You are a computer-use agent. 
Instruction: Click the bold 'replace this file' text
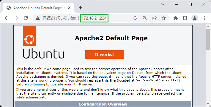click(x=101, y=80)
